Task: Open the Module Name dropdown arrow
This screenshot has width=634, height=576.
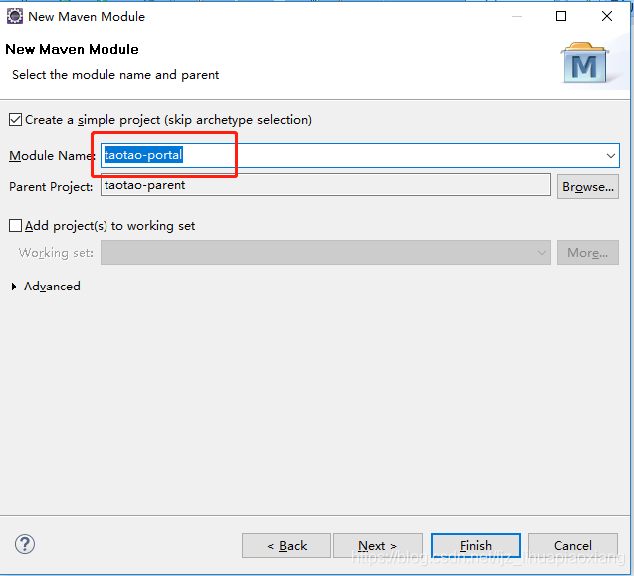Action: tap(610, 155)
